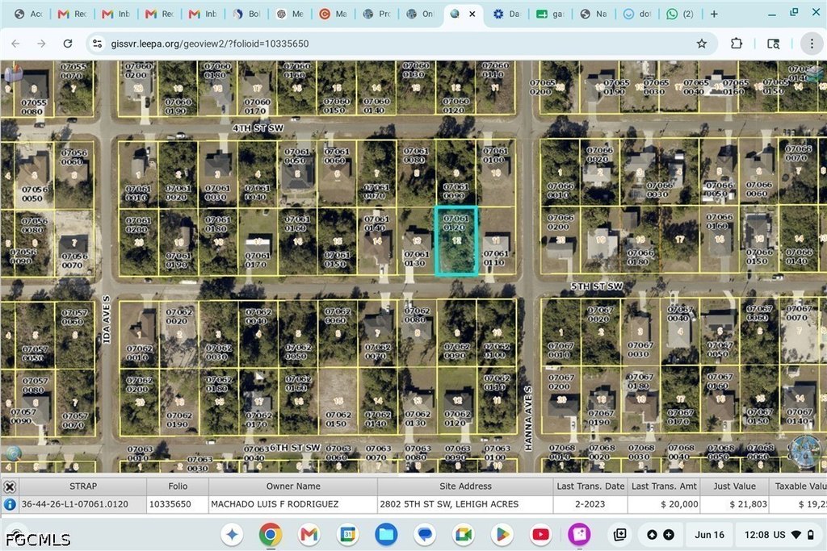
Task: Bookmark this page with the star icon
Action: 702,44
